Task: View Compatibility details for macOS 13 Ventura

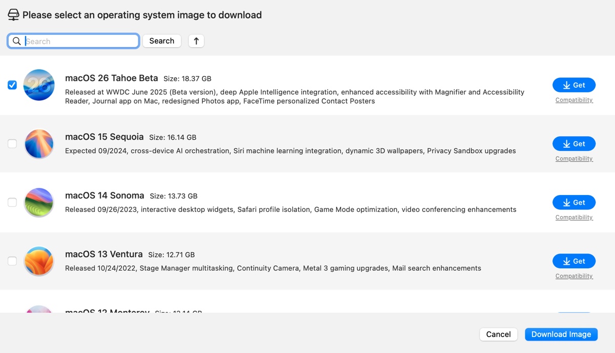Action: pos(574,276)
